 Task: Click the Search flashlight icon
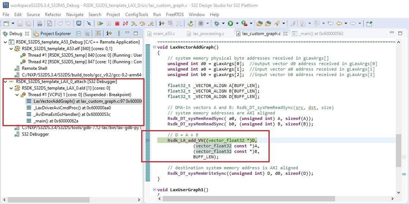[x=277, y=24]
